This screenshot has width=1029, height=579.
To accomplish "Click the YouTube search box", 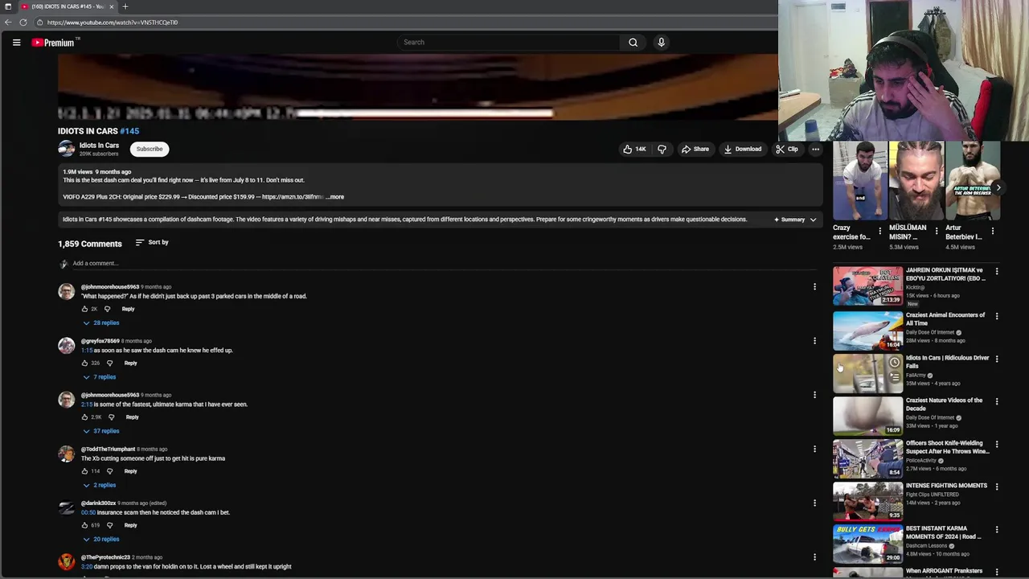I will 509,42.
